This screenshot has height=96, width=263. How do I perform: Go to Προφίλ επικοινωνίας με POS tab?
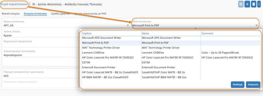pyautogui.click(x=90, y=14)
